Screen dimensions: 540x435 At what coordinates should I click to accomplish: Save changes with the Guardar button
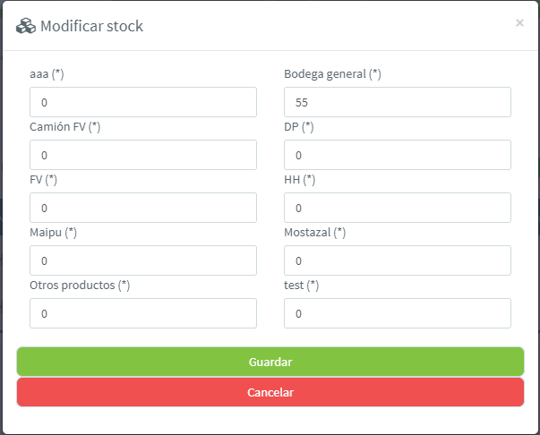pos(270,362)
